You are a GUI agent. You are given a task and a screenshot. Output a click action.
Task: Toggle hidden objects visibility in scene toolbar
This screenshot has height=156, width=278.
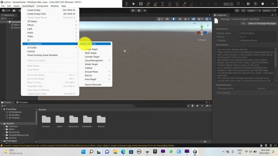tap(193, 19)
